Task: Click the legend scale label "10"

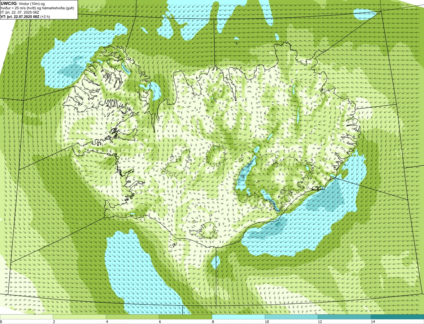Action: (267, 322)
